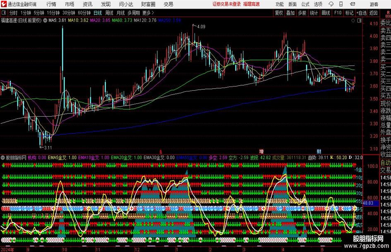
Task: Open the 选项 menu
Action: click(x=318, y=4)
